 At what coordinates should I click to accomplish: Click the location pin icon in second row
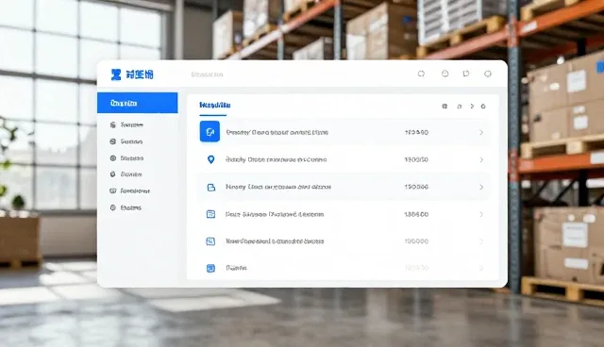tap(210, 159)
